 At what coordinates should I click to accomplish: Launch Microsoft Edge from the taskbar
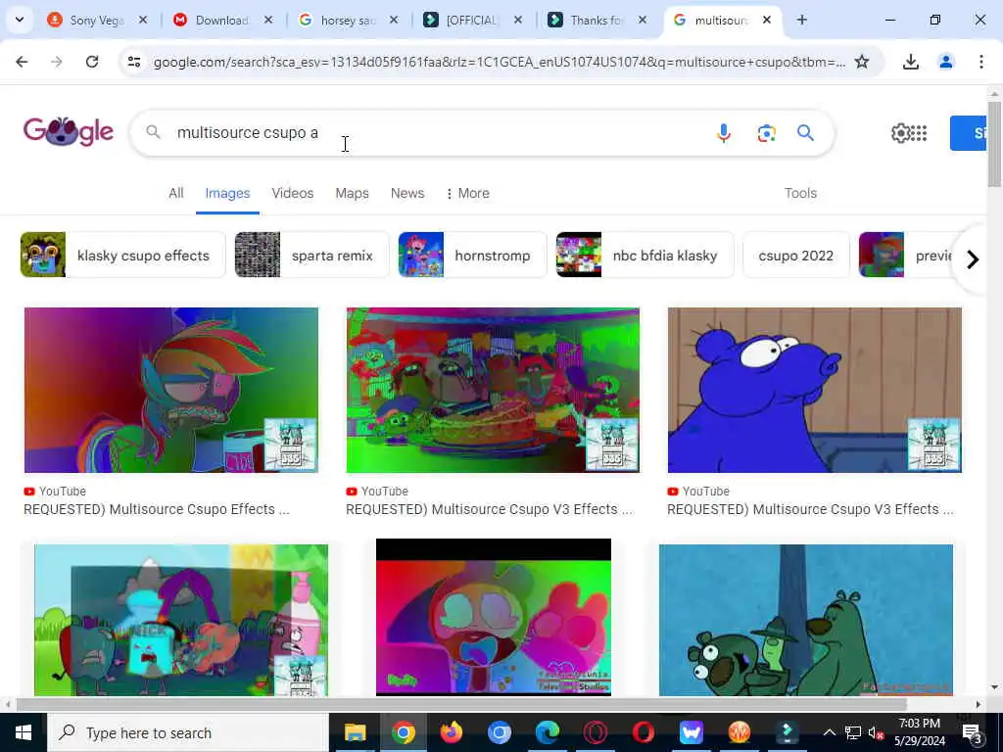coord(548,732)
